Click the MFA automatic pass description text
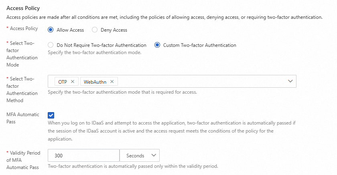Image resolution: width=337 pixels, height=175 pixels. click(173, 130)
